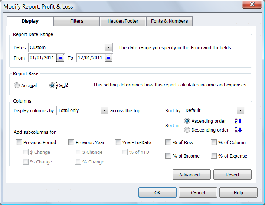Click the Advanced... button

tap(192, 175)
